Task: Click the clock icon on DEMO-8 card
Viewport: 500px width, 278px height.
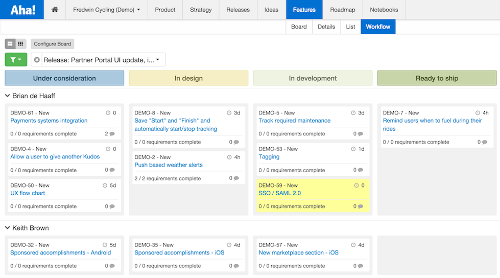Action: [229, 113]
